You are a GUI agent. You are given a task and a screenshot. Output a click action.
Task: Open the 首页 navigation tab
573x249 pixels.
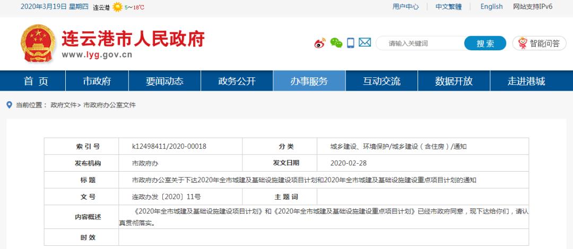tap(36, 81)
